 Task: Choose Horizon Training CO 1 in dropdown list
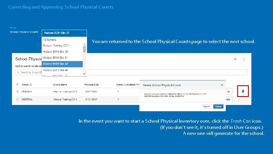pos(56,45)
